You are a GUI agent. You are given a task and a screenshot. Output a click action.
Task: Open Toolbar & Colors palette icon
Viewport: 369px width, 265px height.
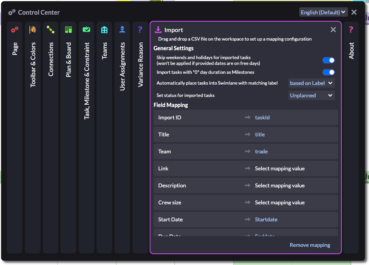point(32,30)
